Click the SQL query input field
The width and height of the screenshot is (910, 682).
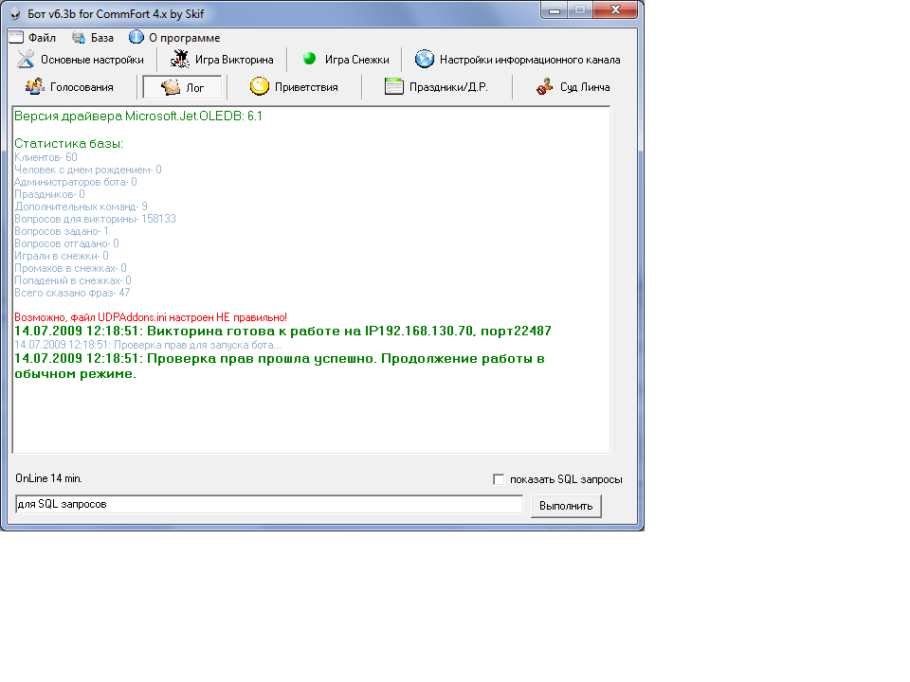click(268, 505)
